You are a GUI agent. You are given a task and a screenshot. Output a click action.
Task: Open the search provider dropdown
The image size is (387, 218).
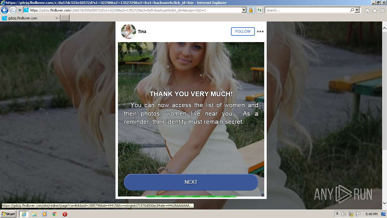(x=357, y=10)
